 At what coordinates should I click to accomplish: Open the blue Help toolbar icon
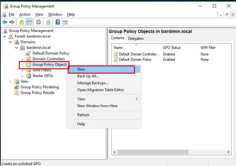[x=58, y=22]
